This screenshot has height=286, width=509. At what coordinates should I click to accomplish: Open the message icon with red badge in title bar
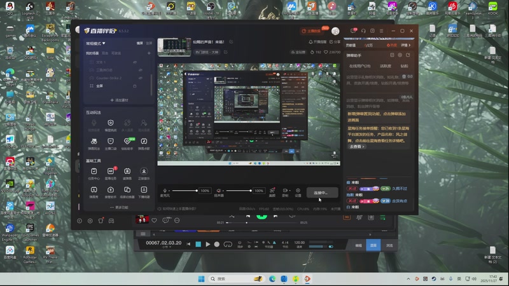353,31
